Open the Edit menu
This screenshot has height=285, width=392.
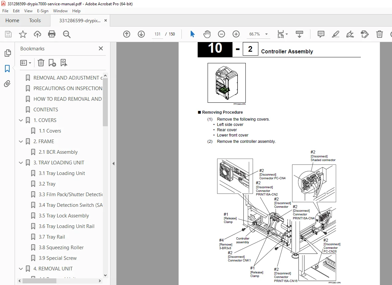coord(16,11)
